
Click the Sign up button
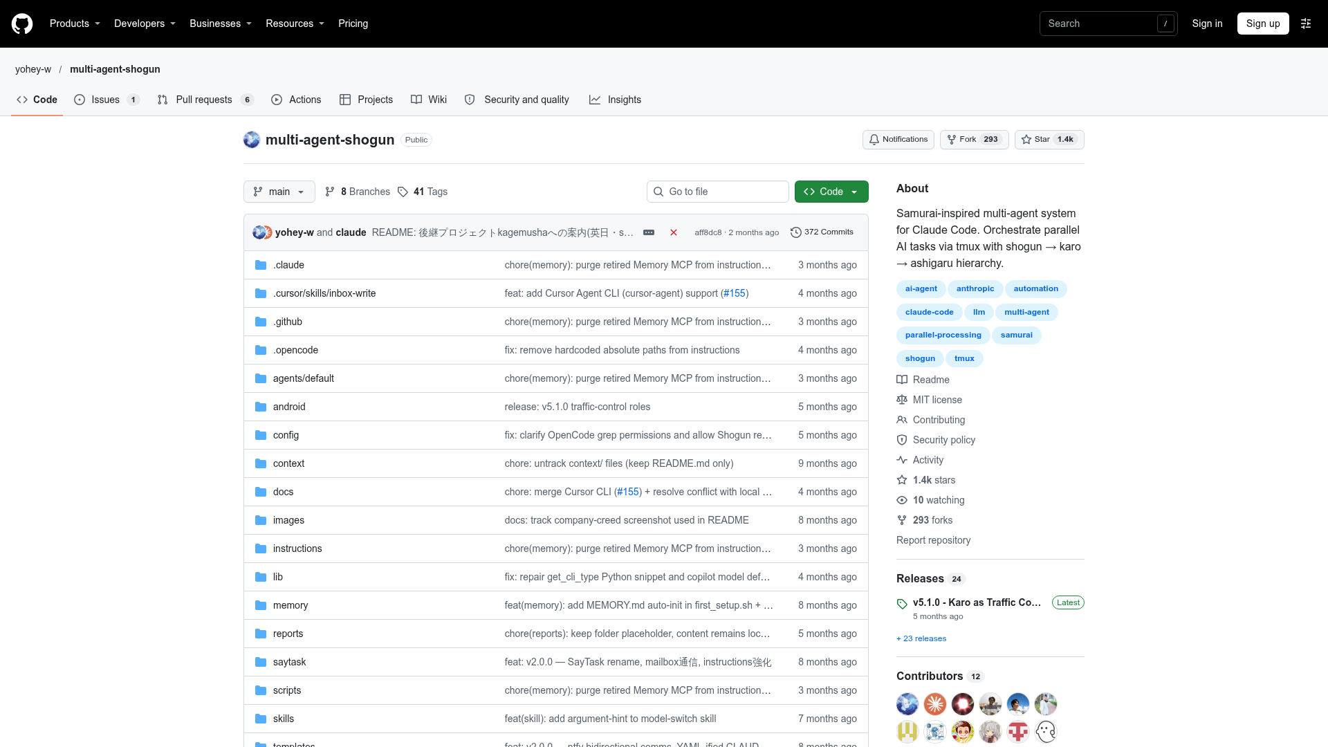(1263, 24)
